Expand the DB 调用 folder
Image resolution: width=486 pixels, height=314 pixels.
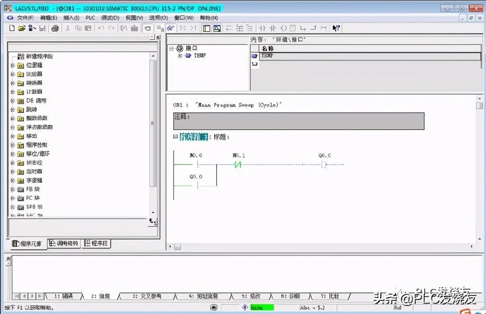(x=13, y=101)
